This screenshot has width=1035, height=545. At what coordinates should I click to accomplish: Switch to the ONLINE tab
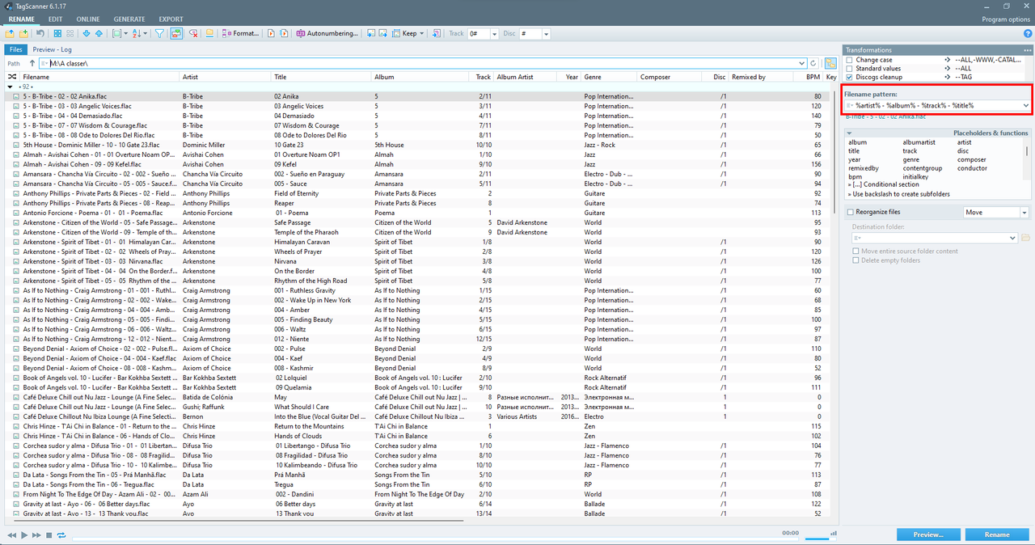click(88, 19)
